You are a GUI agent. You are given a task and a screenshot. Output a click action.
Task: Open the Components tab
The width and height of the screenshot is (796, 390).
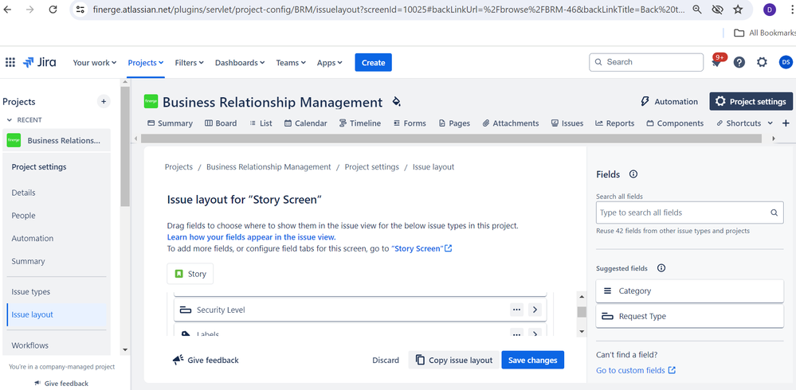675,123
